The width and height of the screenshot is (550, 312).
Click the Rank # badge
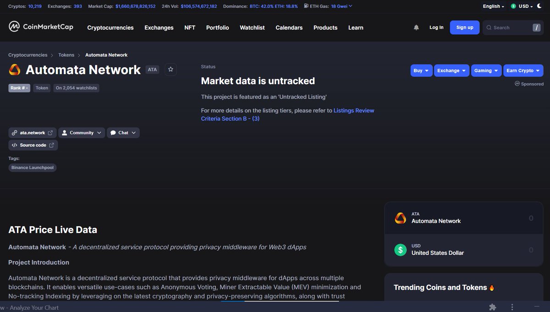coord(19,88)
